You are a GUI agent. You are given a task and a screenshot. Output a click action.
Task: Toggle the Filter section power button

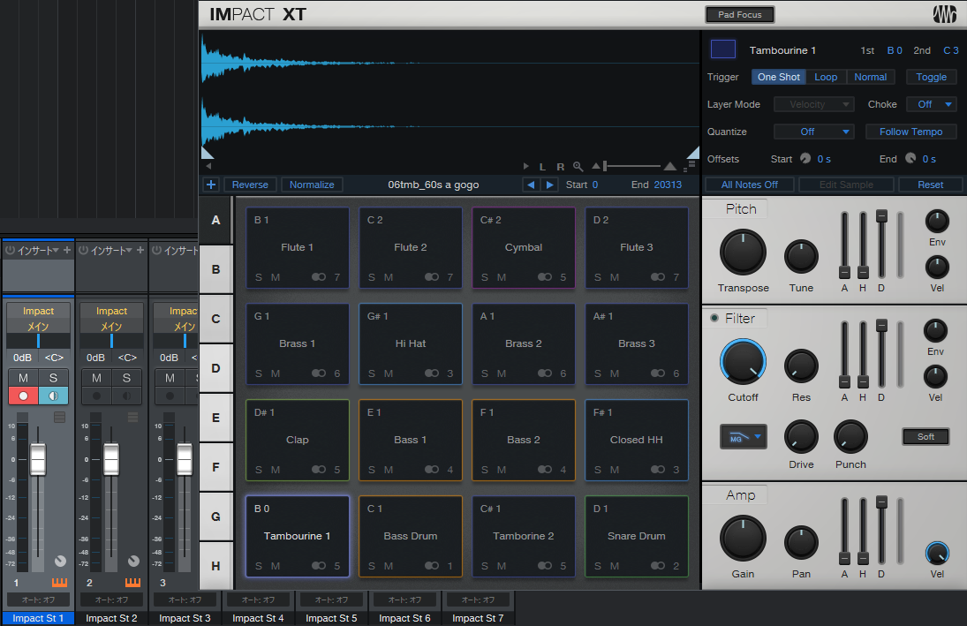point(714,318)
